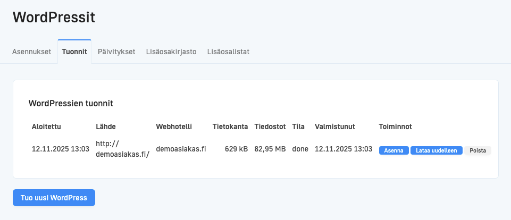
Task: Select the Tila column header
Action: point(298,127)
